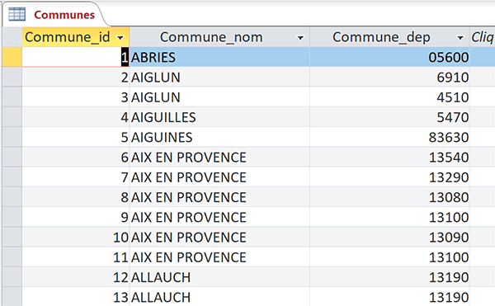
Task: Open the Commune_id column filter dropdown
Action: click(x=120, y=38)
